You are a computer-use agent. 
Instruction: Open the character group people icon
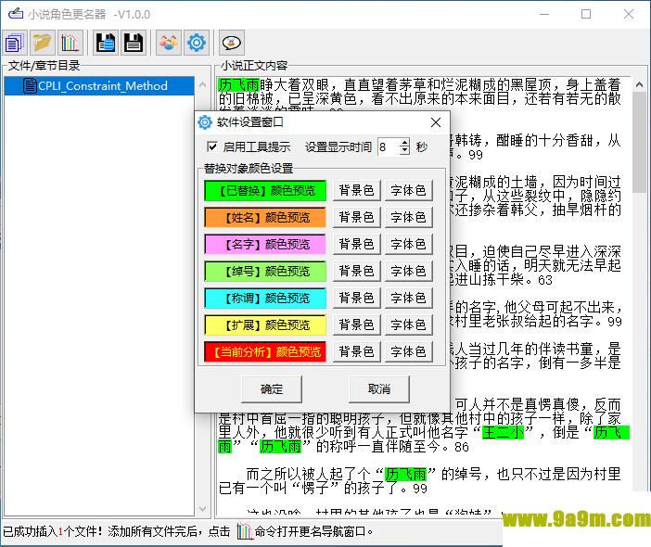(x=169, y=43)
